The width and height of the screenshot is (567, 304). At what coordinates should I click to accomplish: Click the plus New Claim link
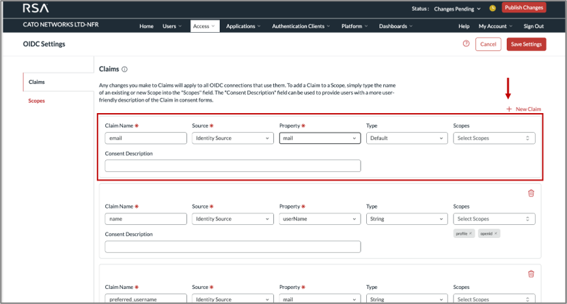(523, 109)
